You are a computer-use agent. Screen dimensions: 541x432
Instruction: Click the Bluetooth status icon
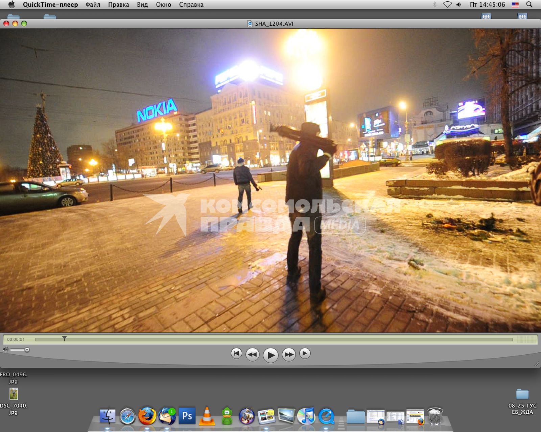point(434,4)
